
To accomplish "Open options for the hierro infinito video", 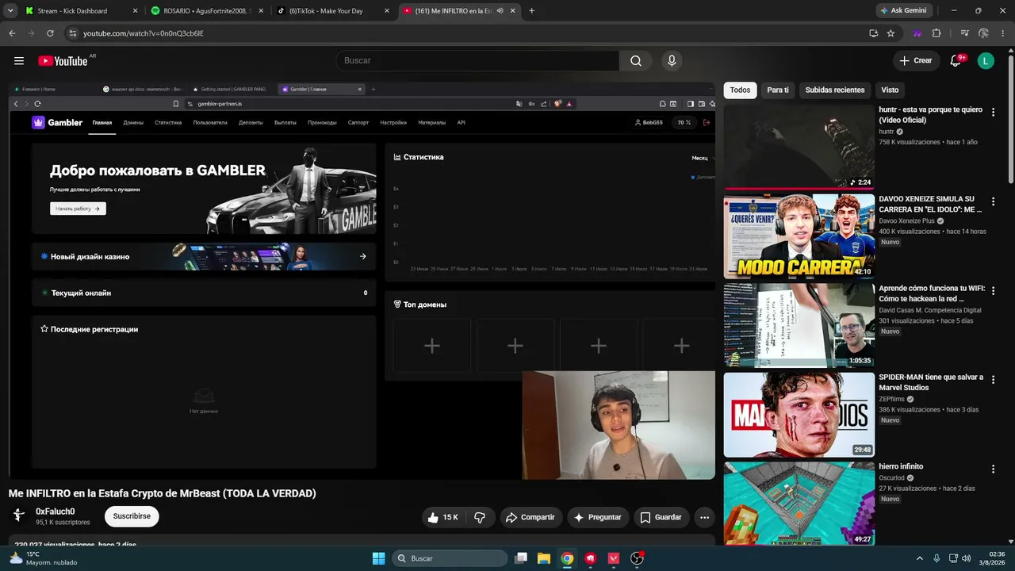I will coord(993,469).
